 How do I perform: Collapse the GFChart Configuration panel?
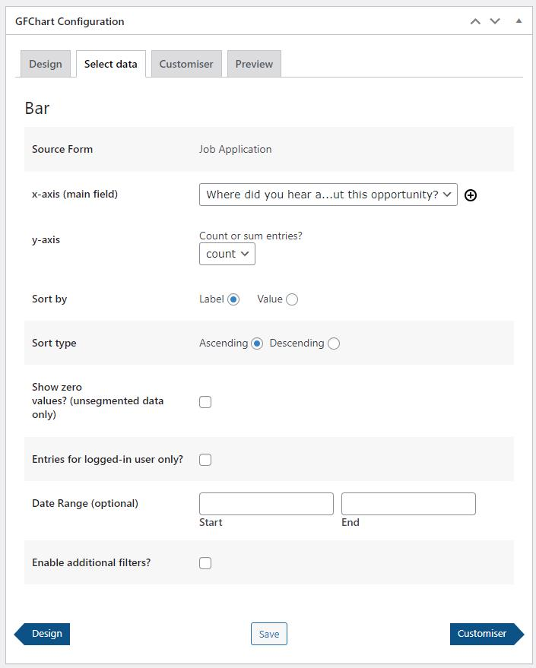coord(519,21)
